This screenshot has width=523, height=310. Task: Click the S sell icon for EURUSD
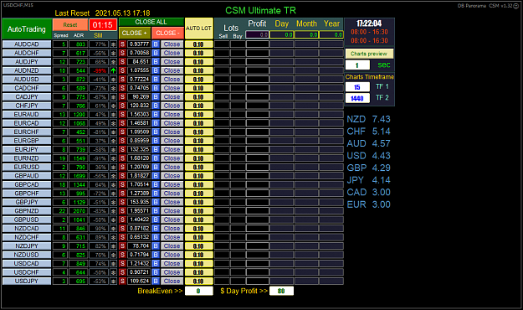[122, 167]
